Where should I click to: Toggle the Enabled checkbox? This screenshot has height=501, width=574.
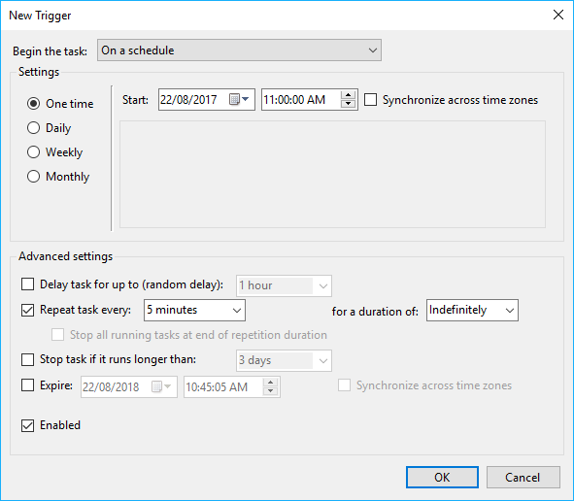27,425
